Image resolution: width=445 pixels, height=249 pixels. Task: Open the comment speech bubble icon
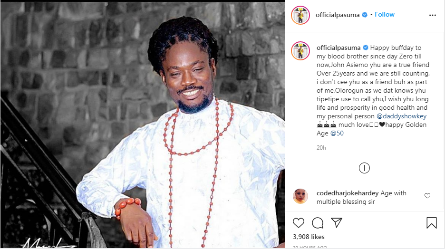click(318, 222)
